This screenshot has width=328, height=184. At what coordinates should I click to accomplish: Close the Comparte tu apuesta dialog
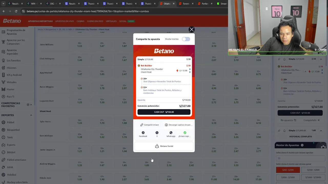coord(191,29)
